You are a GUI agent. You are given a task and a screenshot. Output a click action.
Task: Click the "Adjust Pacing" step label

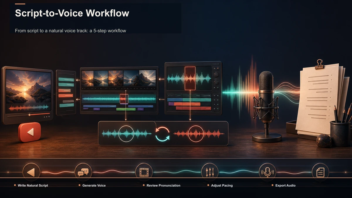(x=222, y=185)
